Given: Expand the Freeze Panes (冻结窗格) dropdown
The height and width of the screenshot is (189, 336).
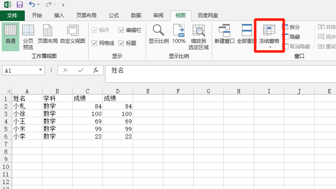Looking at the screenshot, I should coord(269,47).
